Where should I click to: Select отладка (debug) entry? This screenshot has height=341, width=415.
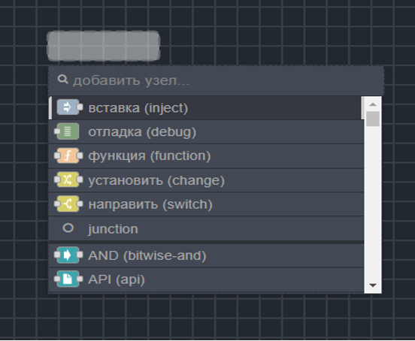(x=206, y=132)
